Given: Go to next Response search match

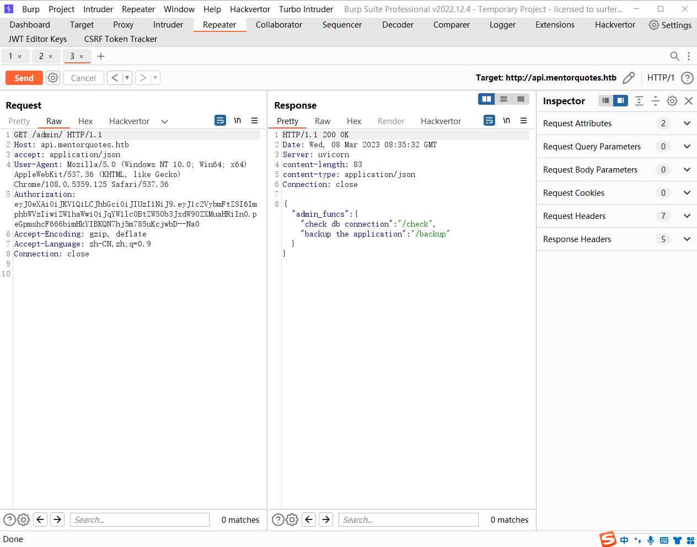Looking at the screenshot, I should point(326,519).
